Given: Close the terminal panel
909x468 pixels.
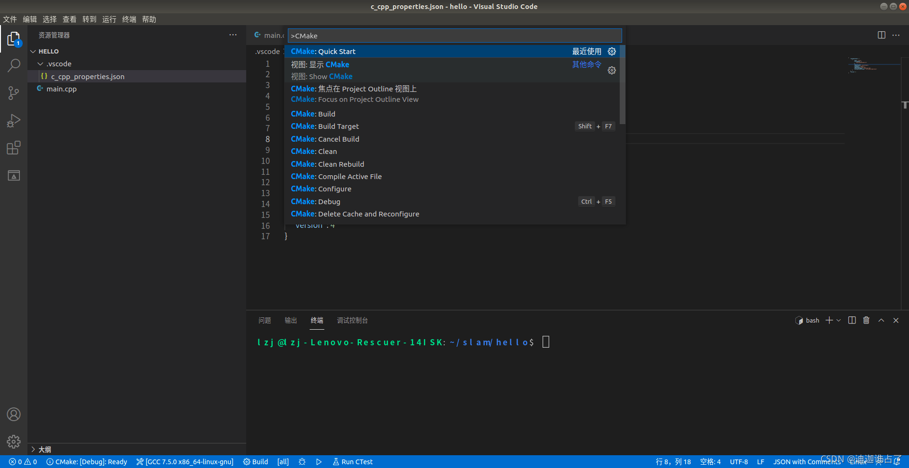Looking at the screenshot, I should click(896, 320).
